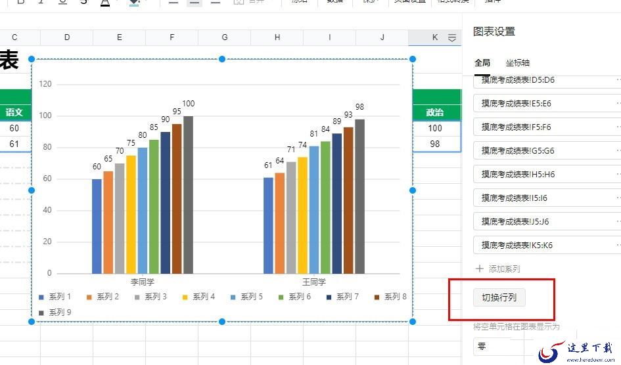Click the 系列 1 legend entry

[x=55, y=297]
